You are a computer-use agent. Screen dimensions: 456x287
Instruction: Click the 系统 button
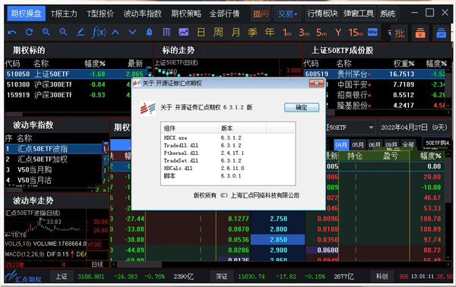click(388, 14)
